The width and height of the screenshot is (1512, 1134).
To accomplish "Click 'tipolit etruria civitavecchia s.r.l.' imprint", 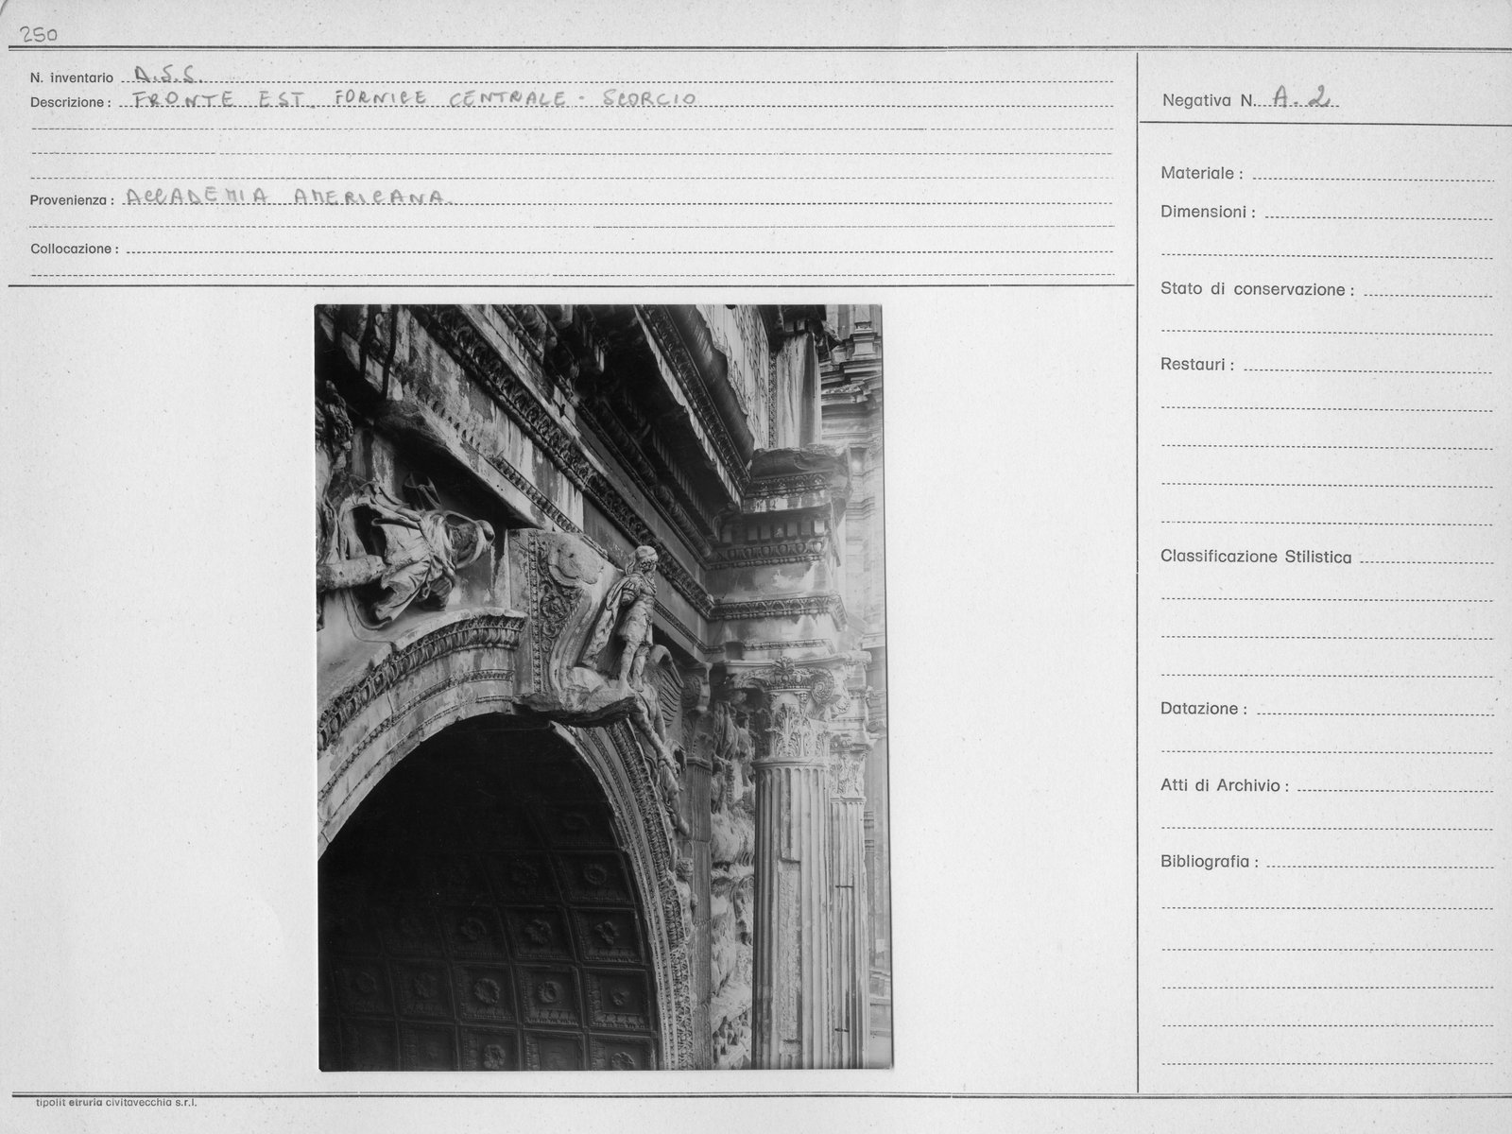I will [116, 1103].
